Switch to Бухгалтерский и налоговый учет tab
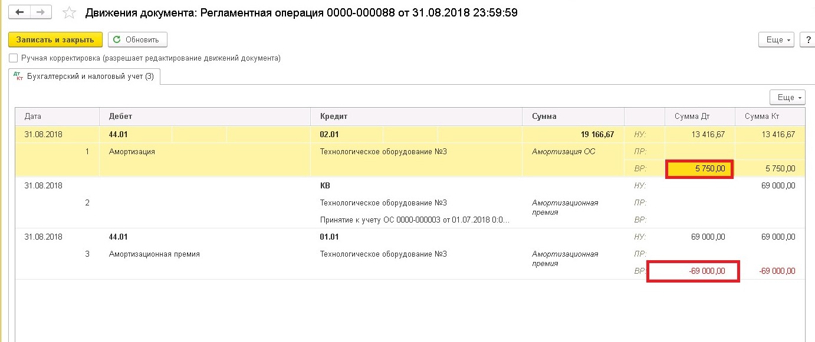Image resolution: width=815 pixels, height=342 pixels. [84, 76]
